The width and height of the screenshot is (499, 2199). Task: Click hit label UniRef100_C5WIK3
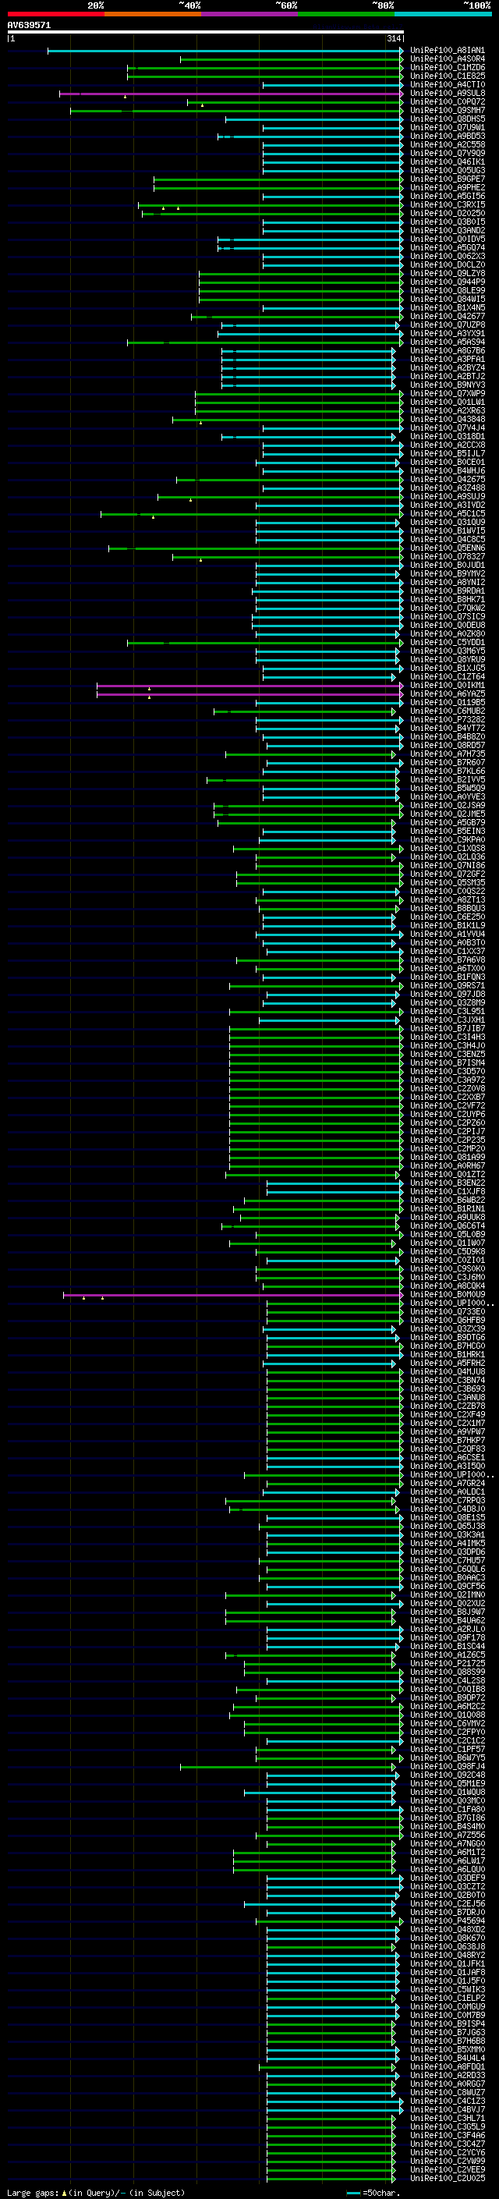(447, 1989)
